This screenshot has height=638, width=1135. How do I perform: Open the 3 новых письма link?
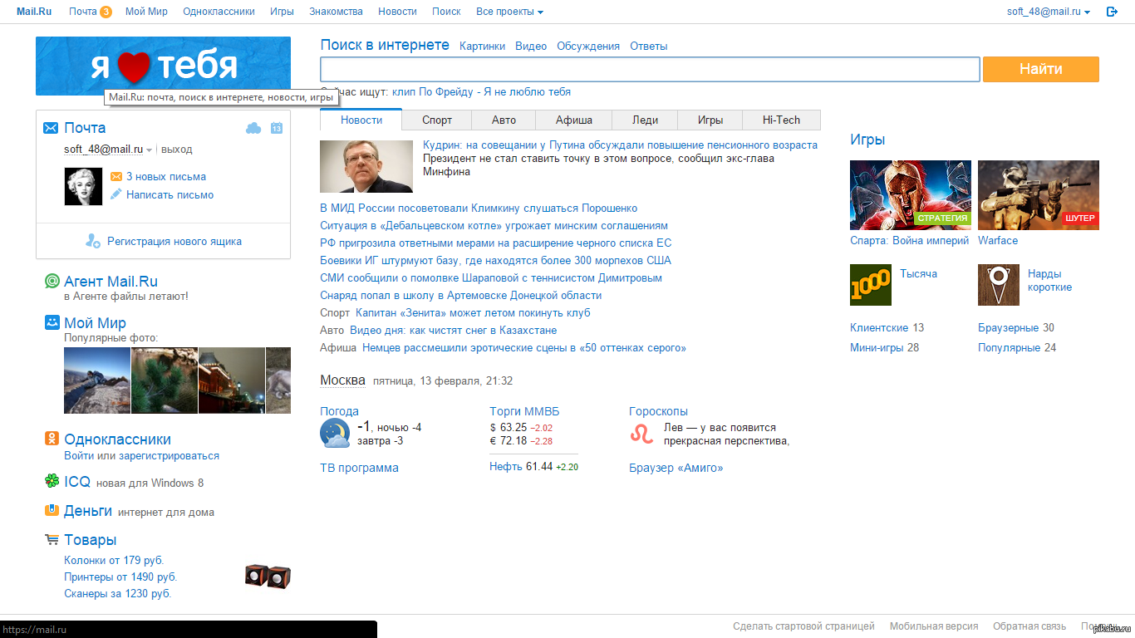(166, 176)
